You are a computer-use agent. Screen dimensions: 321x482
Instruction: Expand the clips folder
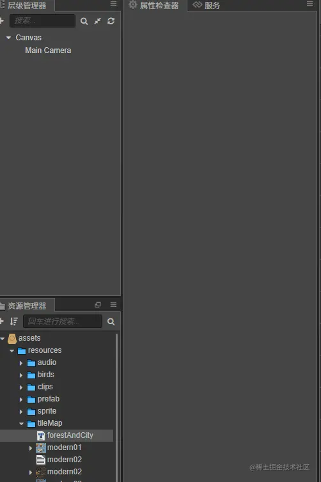coord(21,387)
